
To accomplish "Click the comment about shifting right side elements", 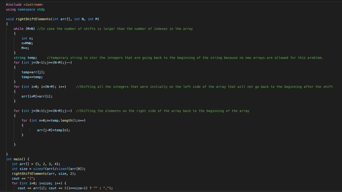I will (163, 111).
